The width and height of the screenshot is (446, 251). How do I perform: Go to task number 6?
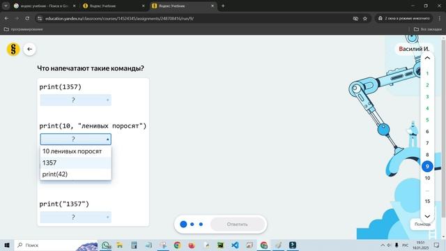[x=427, y=132]
